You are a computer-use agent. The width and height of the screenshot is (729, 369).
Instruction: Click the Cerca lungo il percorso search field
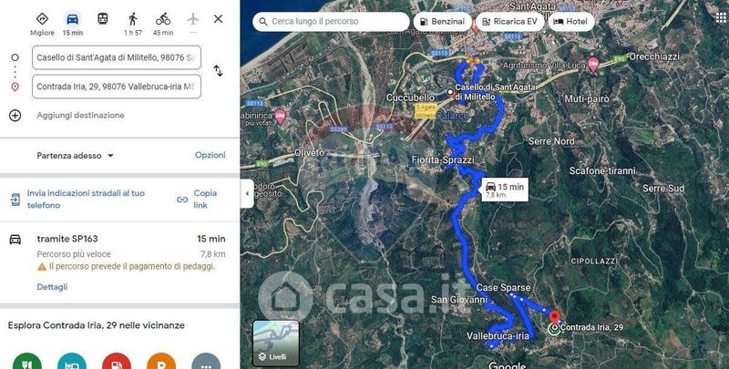coord(331,21)
